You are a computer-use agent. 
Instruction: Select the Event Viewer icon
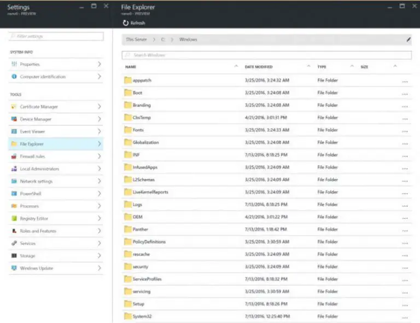pyautogui.click(x=14, y=132)
